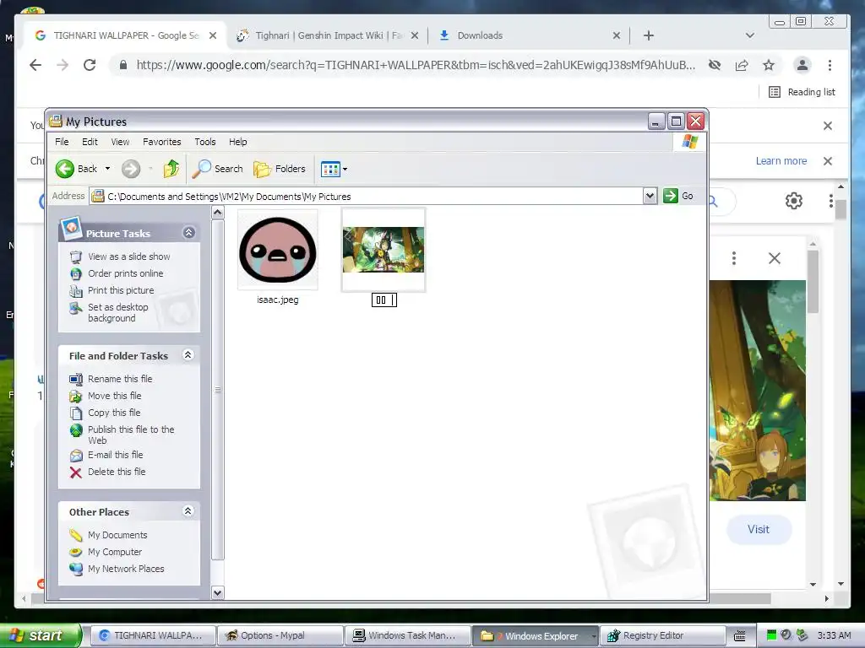
Task: Open the Help menu
Action: click(x=237, y=142)
